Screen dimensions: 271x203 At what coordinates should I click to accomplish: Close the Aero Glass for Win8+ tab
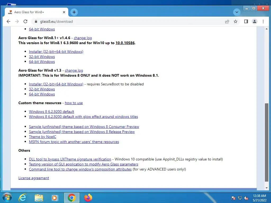(x=64, y=12)
